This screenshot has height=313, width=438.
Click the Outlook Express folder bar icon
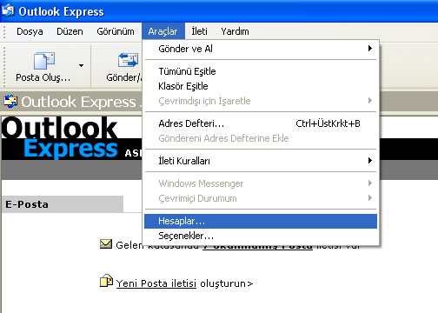tap(10, 101)
